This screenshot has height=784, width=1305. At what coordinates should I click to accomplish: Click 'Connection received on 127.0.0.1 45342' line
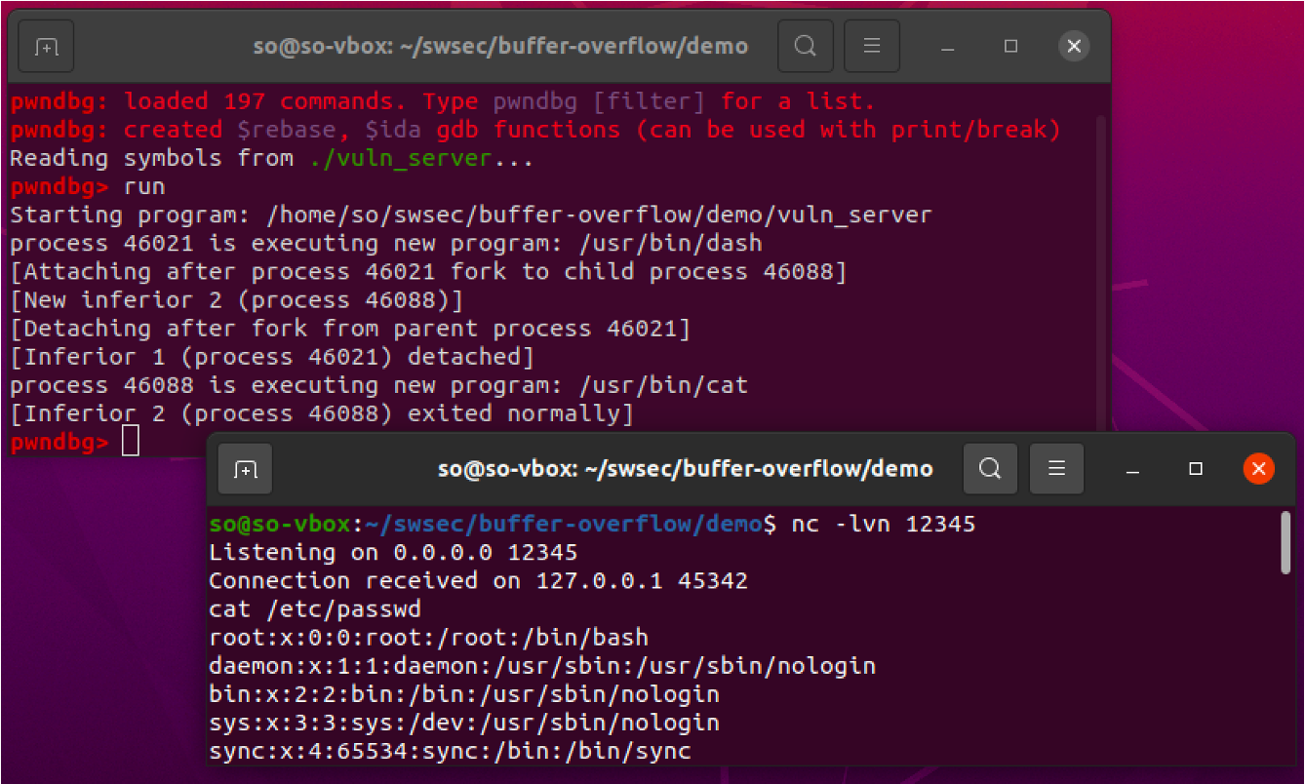pyautogui.click(x=479, y=581)
